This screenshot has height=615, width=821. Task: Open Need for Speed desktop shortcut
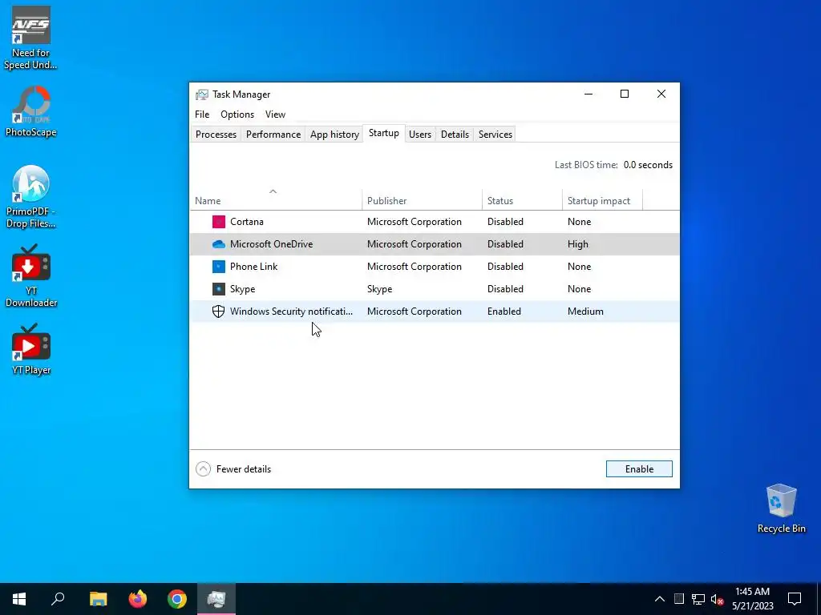point(31,38)
